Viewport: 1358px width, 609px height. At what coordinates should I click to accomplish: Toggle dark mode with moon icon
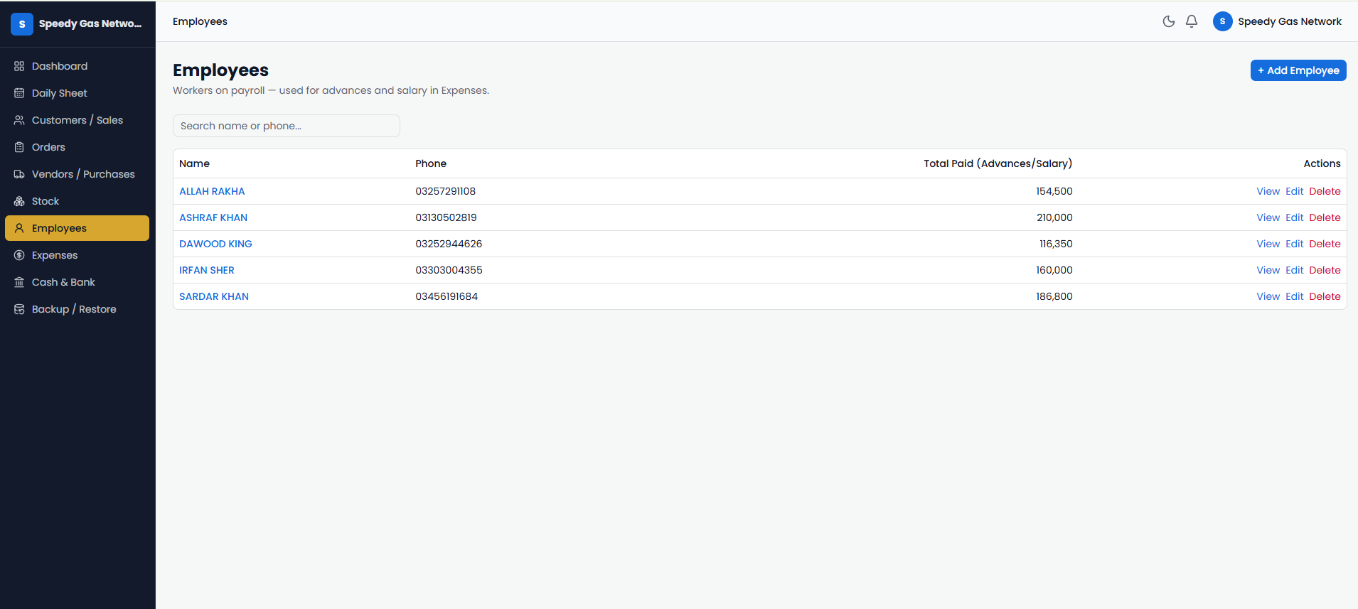point(1169,21)
